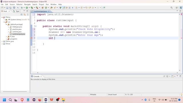Click the Pin Editor toolbar icon
This screenshot has width=183, height=103.
pyautogui.click(x=104, y=8)
